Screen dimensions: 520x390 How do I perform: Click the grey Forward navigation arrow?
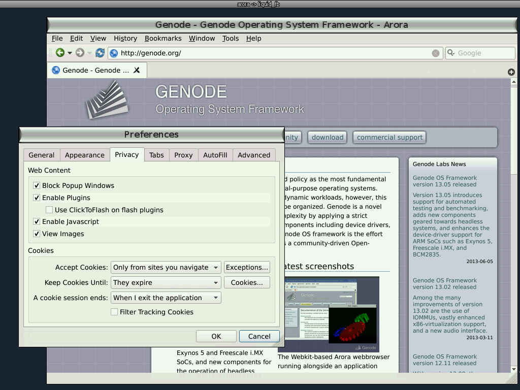(x=80, y=53)
